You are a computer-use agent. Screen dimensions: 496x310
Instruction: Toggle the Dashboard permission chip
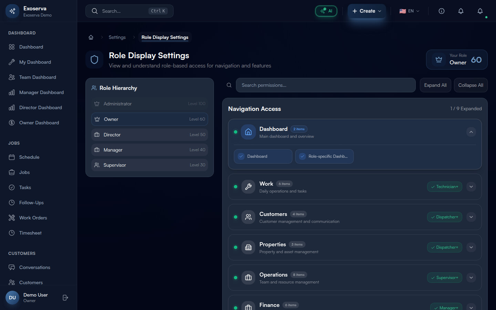263,156
